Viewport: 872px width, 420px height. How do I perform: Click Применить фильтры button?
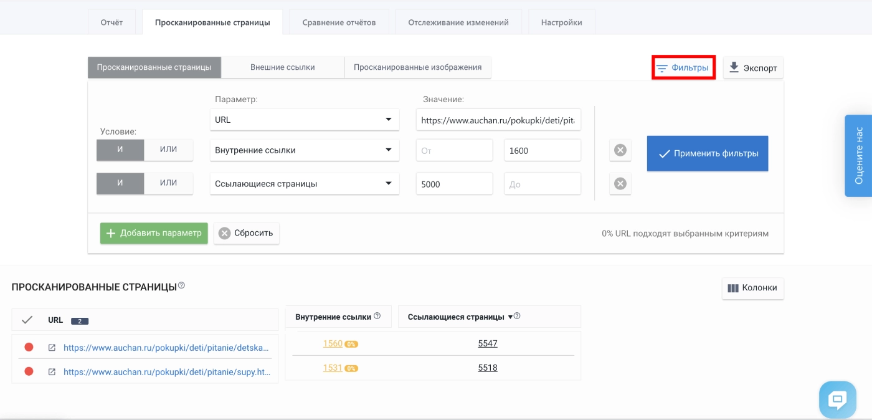pos(708,153)
